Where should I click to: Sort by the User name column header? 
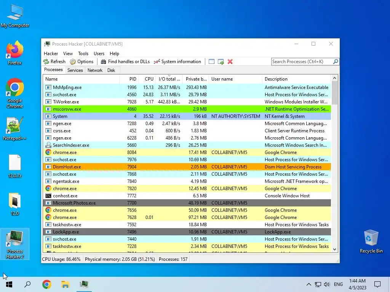[235, 79]
